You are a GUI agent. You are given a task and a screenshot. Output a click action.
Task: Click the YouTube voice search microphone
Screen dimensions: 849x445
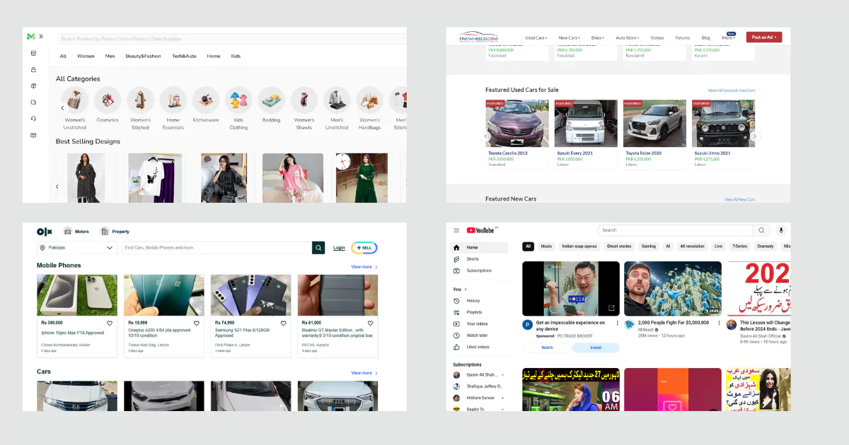click(x=782, y=230)
